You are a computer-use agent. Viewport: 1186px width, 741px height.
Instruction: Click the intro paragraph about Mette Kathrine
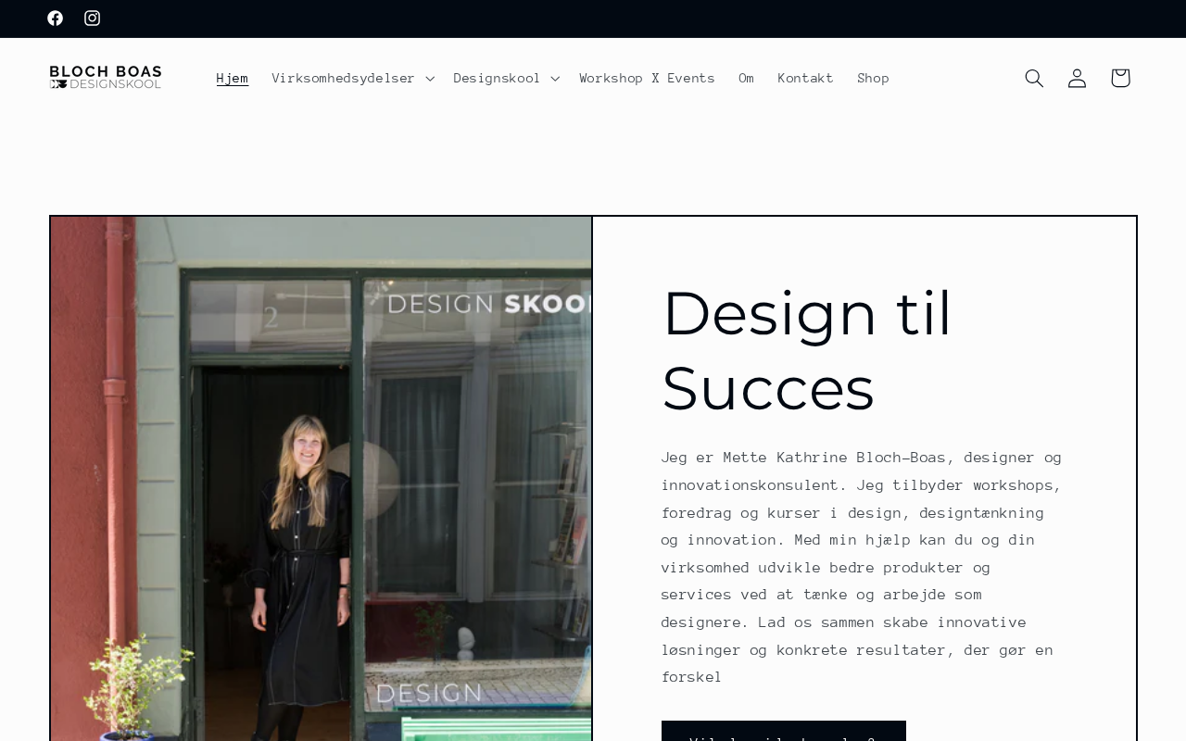coord(862,567)
